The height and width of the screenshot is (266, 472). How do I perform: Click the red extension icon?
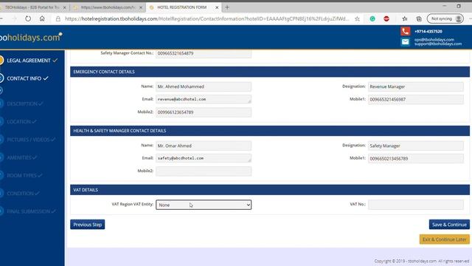(386, 18)
